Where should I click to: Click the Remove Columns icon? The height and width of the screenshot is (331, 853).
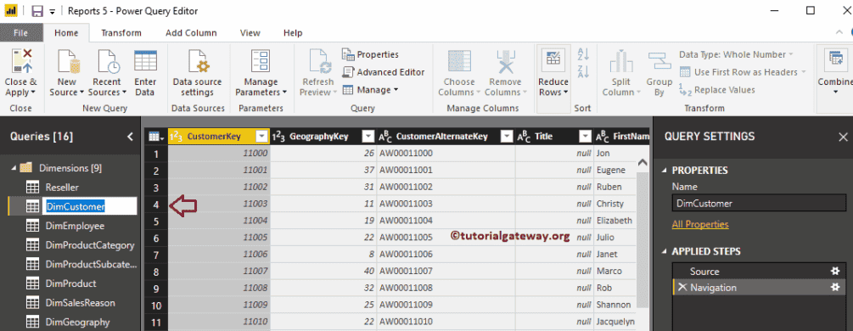(x=506, y=61)
